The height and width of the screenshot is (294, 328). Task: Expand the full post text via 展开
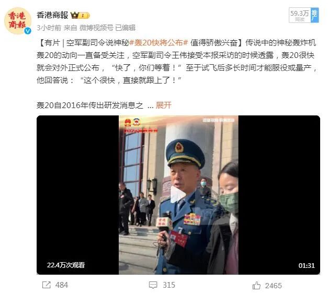[163, 105]
